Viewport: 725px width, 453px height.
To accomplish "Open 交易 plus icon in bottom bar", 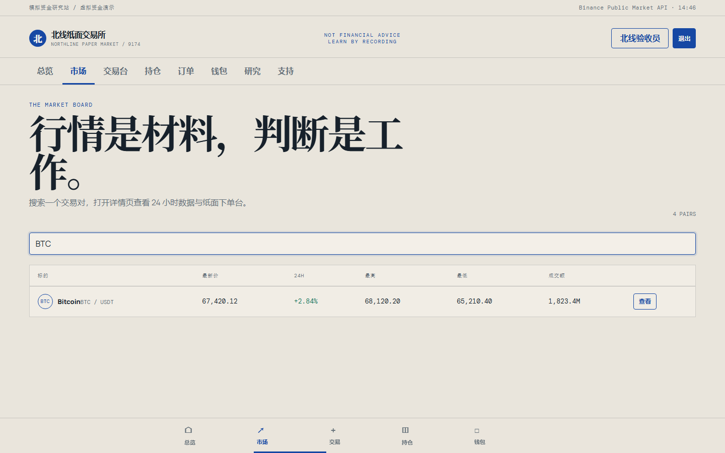I will click(333, 430).
